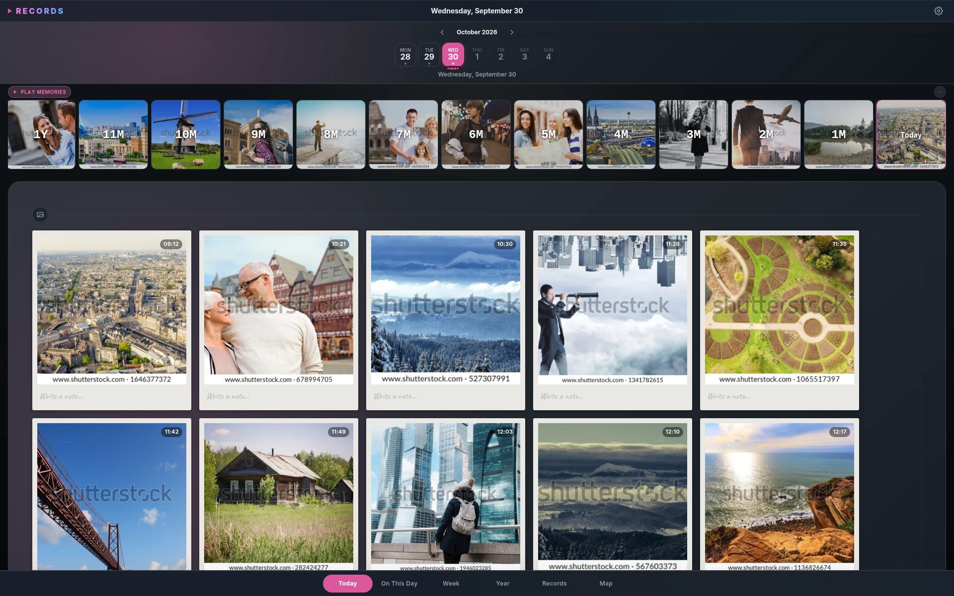Open the 3M memory thumbnail
Viewport: 954px width, 596px height.
pyautogui.click(x=694, y=135)
